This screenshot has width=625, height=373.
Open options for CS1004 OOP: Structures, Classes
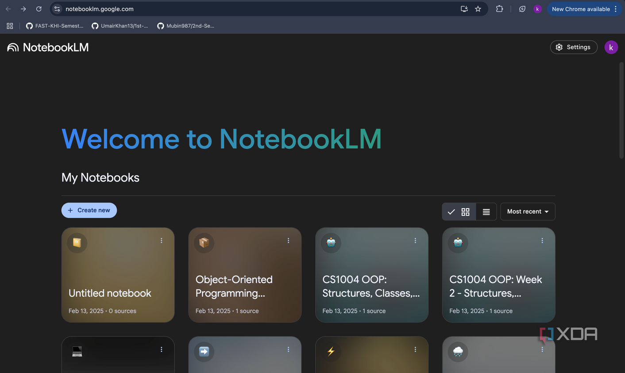(415, 240)
